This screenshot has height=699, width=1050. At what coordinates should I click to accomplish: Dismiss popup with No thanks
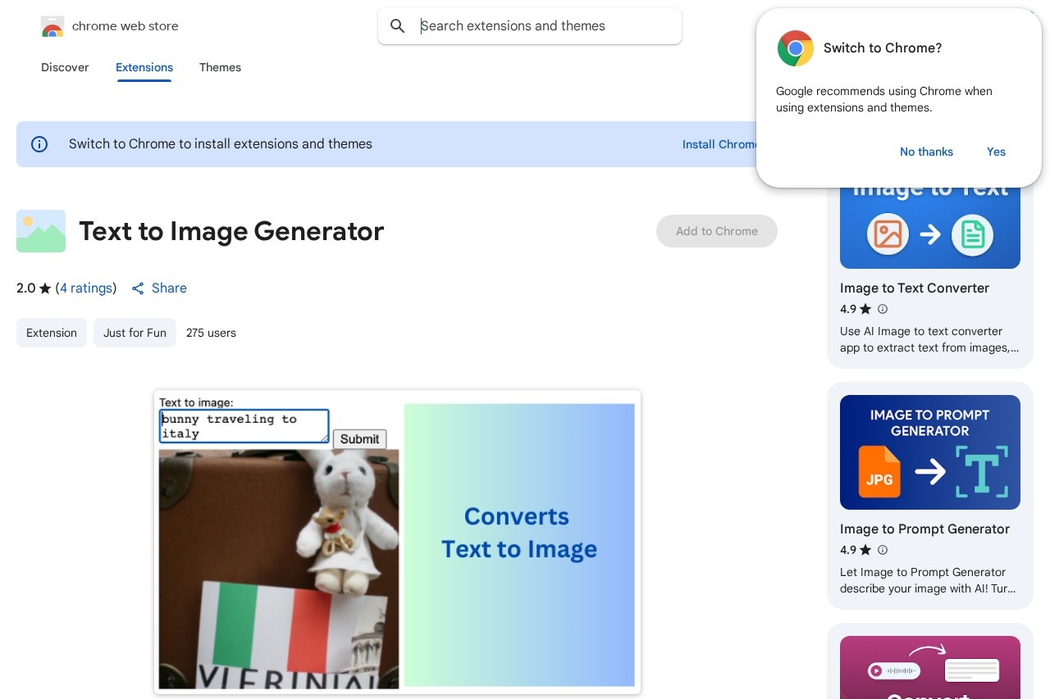coord(926,152)
